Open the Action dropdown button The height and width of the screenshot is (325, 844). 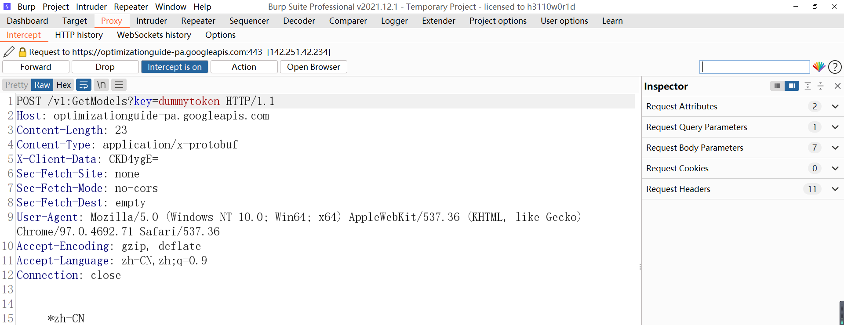[244, 67]
